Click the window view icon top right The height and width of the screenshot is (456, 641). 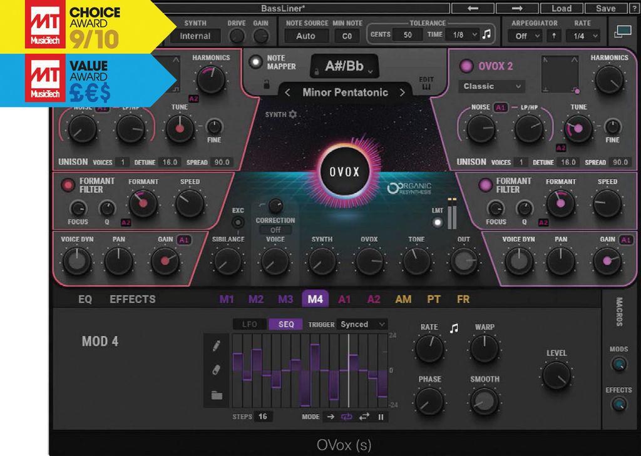[623, 32]
